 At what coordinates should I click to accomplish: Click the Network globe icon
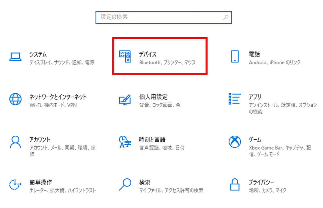pyautogui.click(x=15, y=99)
